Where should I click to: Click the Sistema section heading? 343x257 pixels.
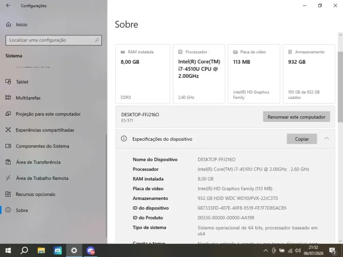click(x=13, y=56)
